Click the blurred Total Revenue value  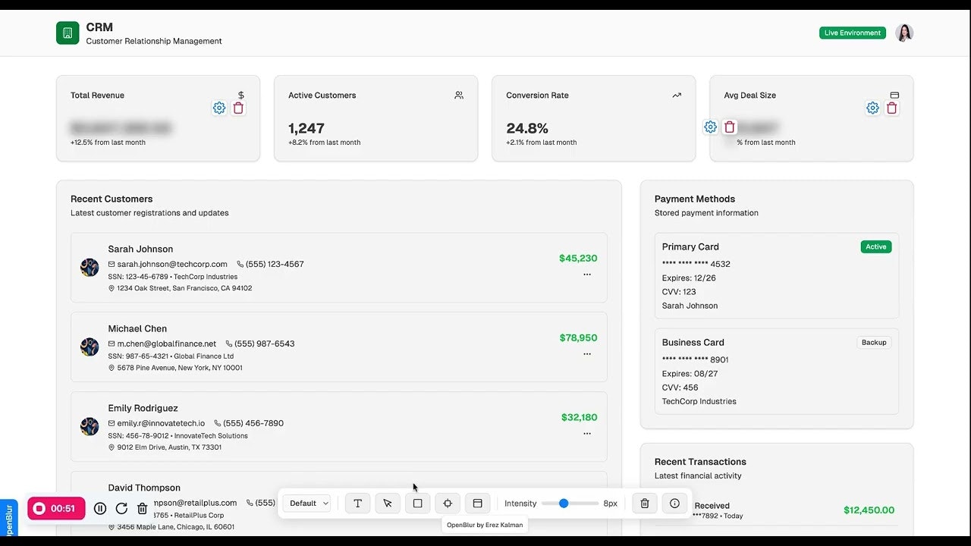click(121, 128)
